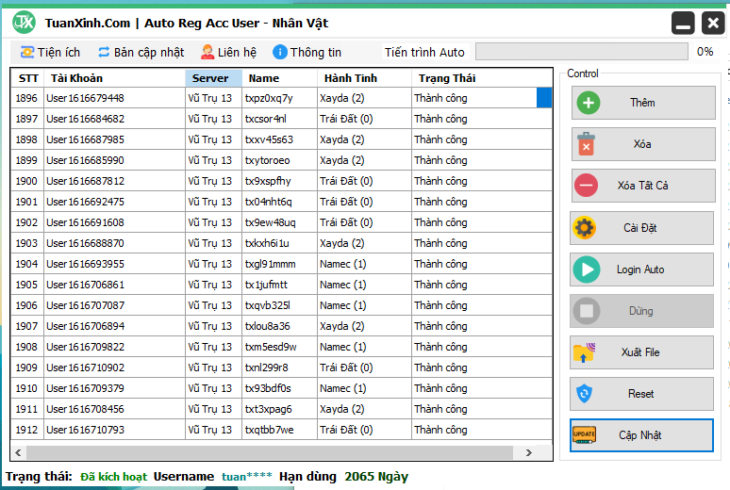Click the blue vertical scrollbar thumb
730x490 pixels.
(x=544, y=98)
